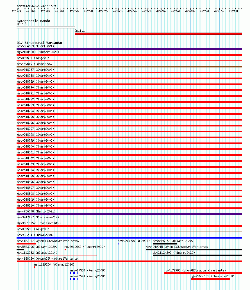Select nsv1112982 (Alsmadi2014) label
This screenshot has width=250, height=290.
coord(37,253)
